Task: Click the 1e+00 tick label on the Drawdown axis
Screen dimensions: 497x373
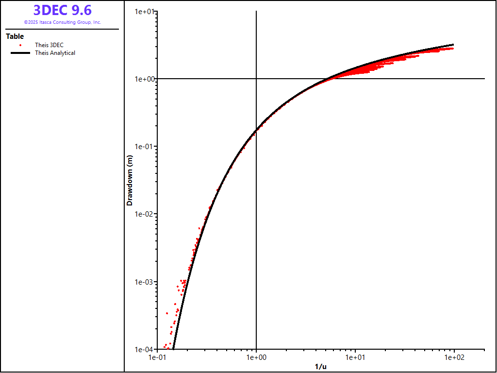Action: pyautogui.click(x=145, y=79)
